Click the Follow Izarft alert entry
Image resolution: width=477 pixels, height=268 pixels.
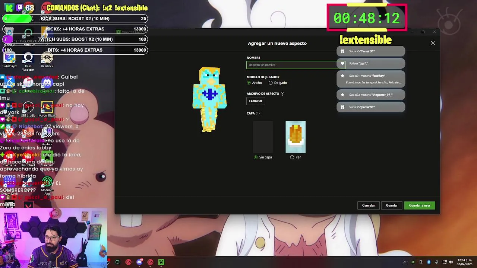click(370, 63)
